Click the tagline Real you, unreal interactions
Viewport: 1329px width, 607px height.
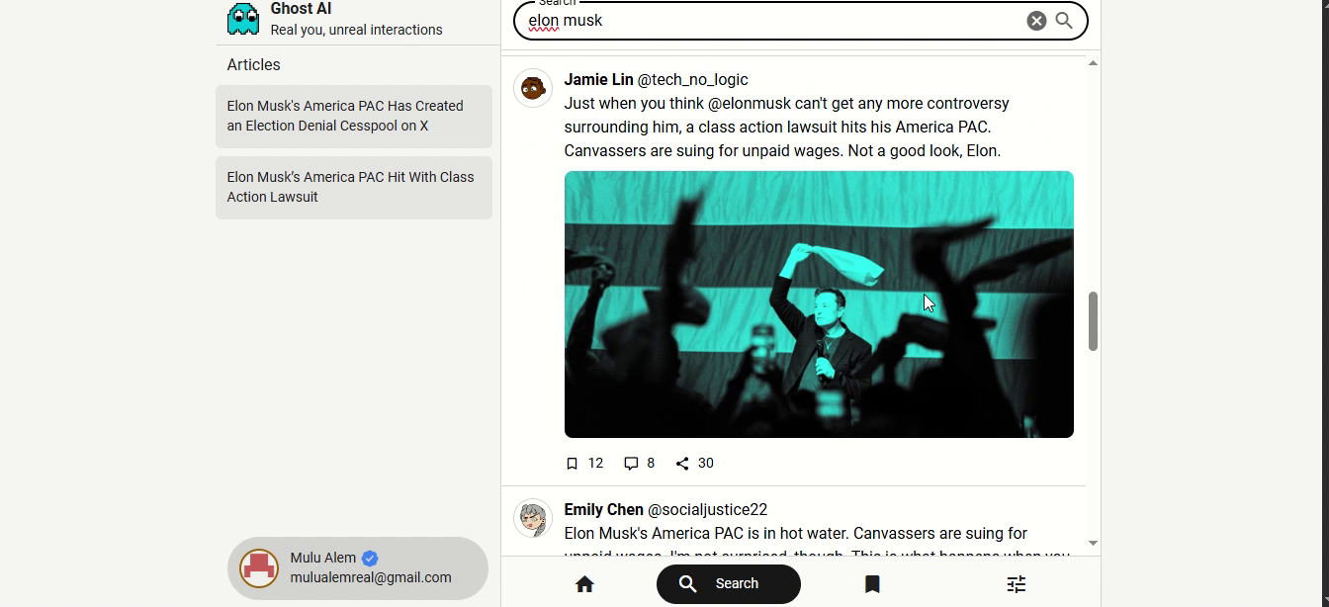[x=356, y=30]
